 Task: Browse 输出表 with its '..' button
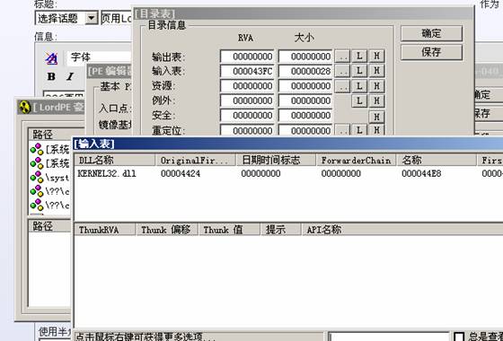pyautogui.click(x=342, y=57)
